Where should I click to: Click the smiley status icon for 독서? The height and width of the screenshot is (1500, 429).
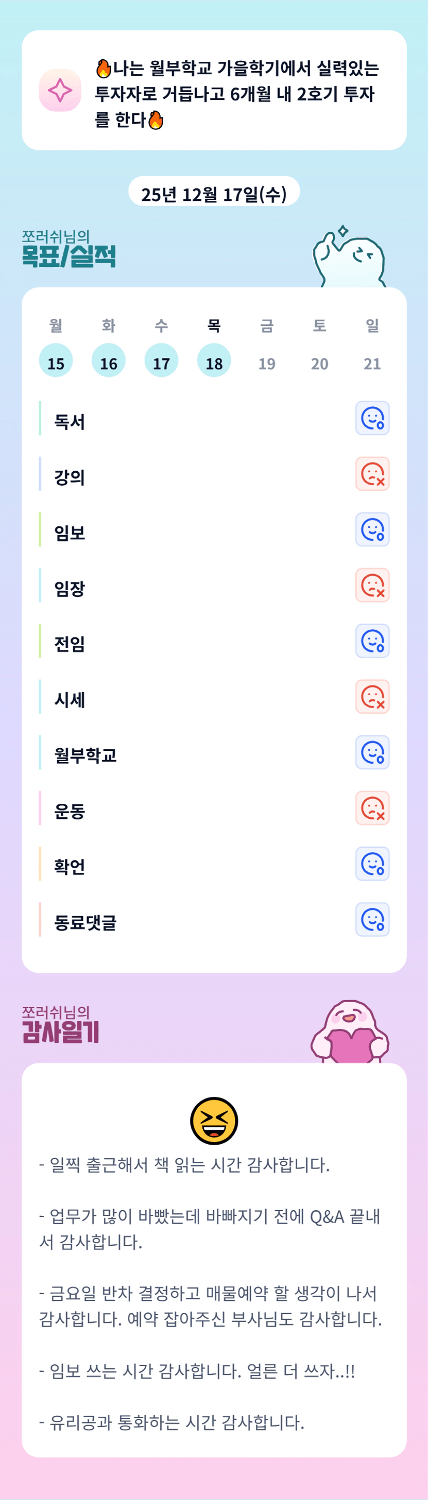point(372,418)
